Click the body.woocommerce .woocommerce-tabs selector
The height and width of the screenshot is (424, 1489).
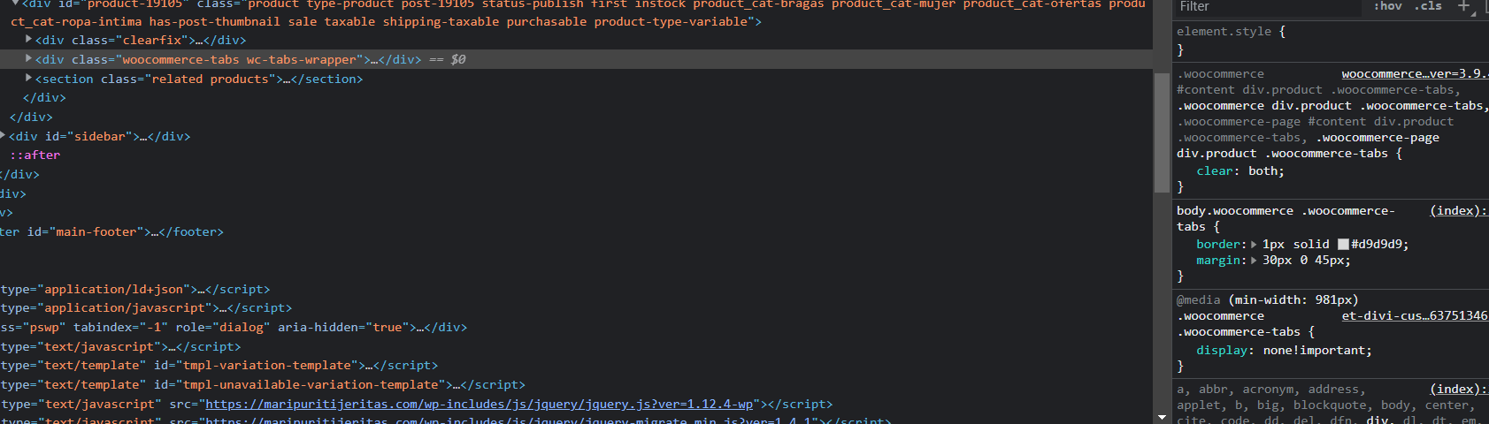coord(1286,219)
